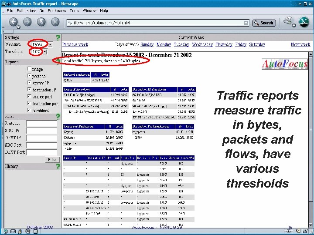Click the DEST IP filter input field

pos(42,138)
